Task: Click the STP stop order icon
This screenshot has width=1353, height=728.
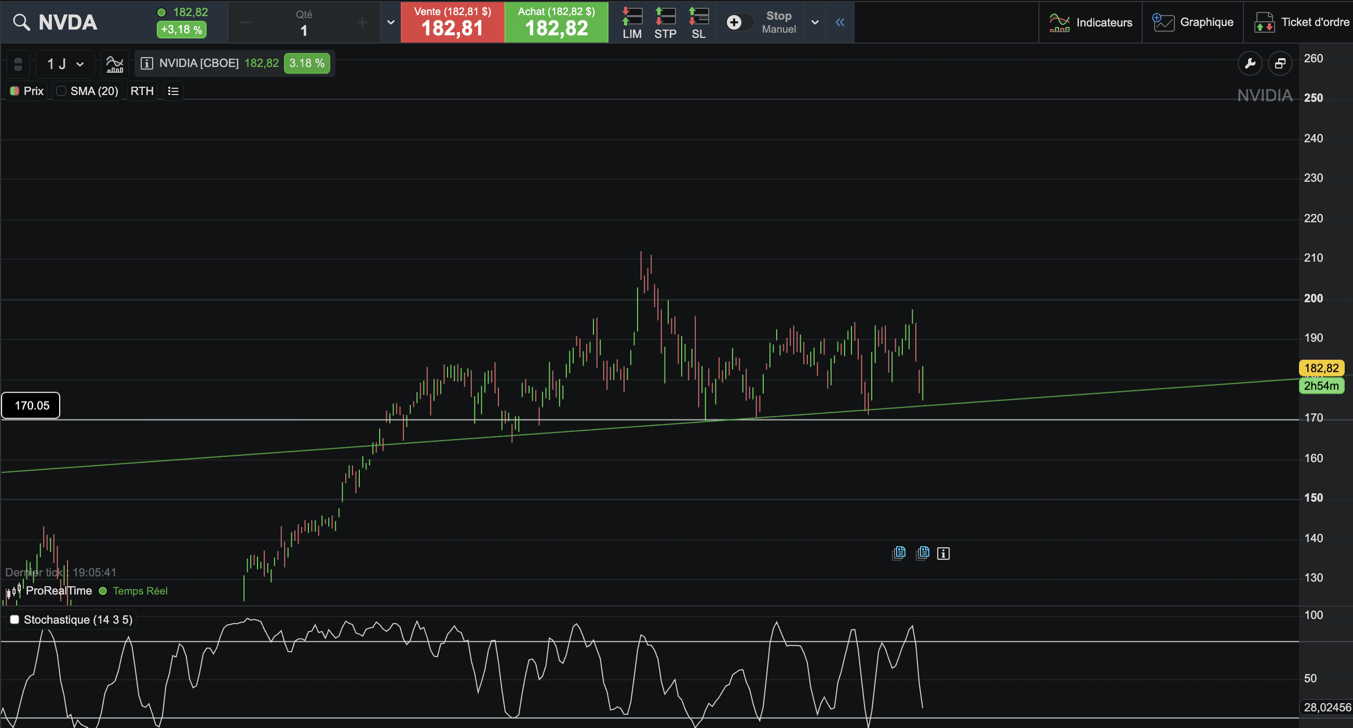Action: point(665,22)
